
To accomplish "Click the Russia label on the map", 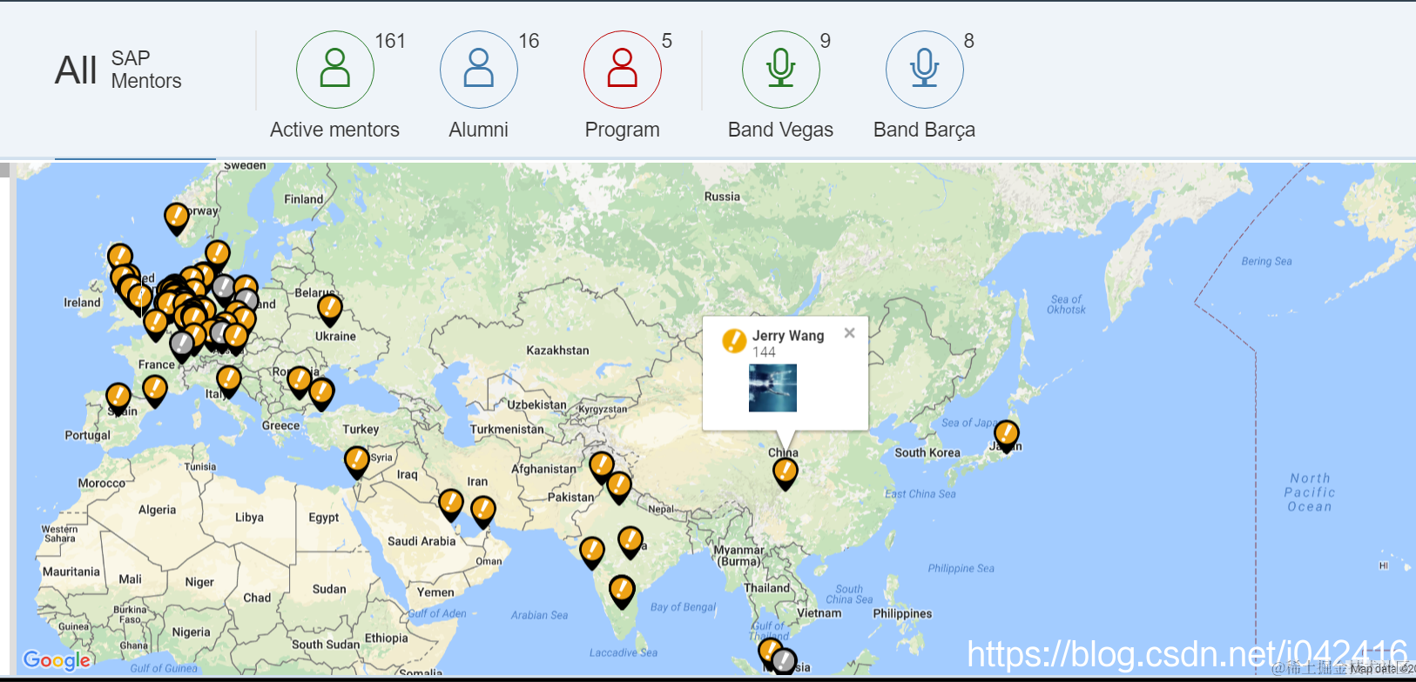I will point(722,197).
